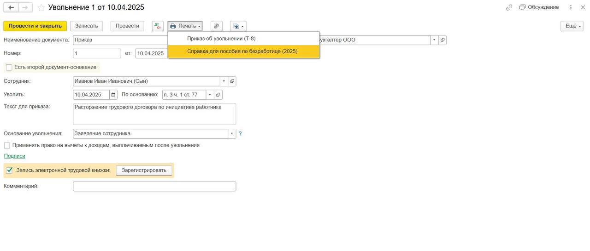Expand the Основание увольнения dropdown
This screenshot has height=251, width=590.
pyautogui.click(x=232, y=134)
